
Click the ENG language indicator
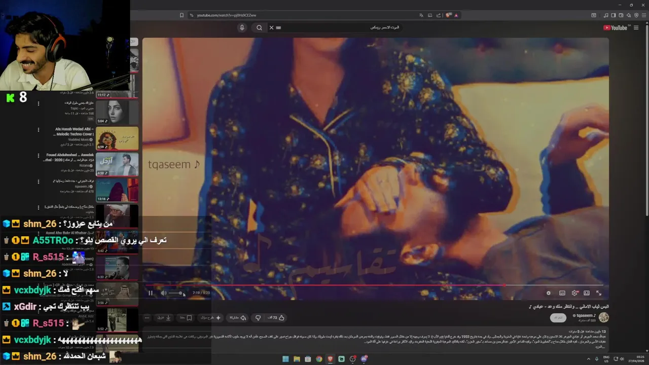tap(606, 359)
